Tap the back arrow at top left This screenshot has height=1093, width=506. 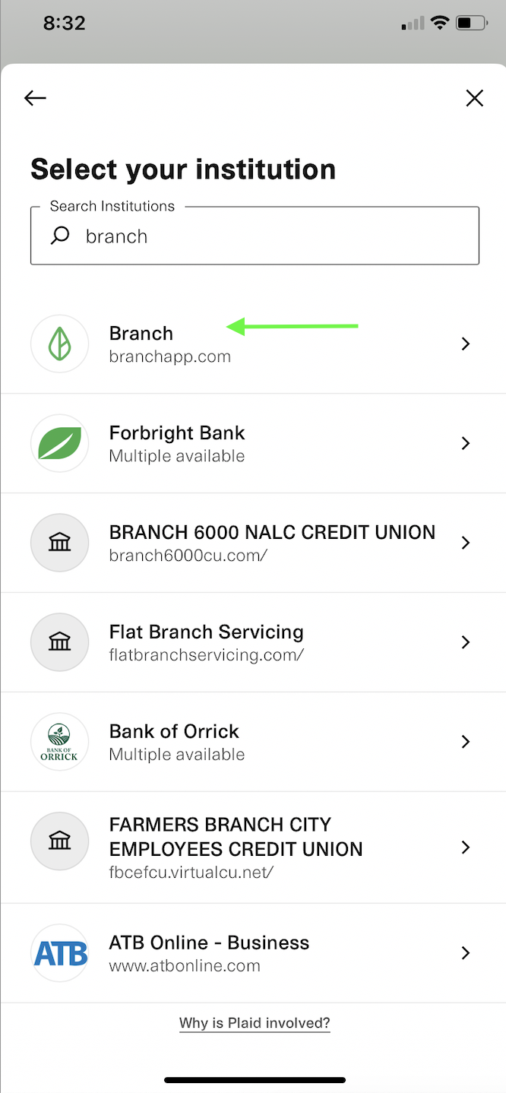[x=34, y=97]
